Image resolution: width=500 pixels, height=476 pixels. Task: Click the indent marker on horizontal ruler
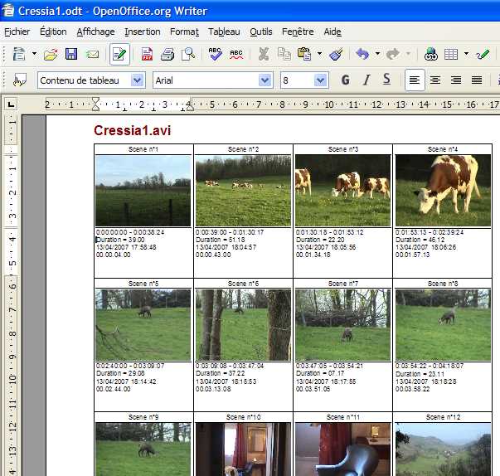[95, 104]
